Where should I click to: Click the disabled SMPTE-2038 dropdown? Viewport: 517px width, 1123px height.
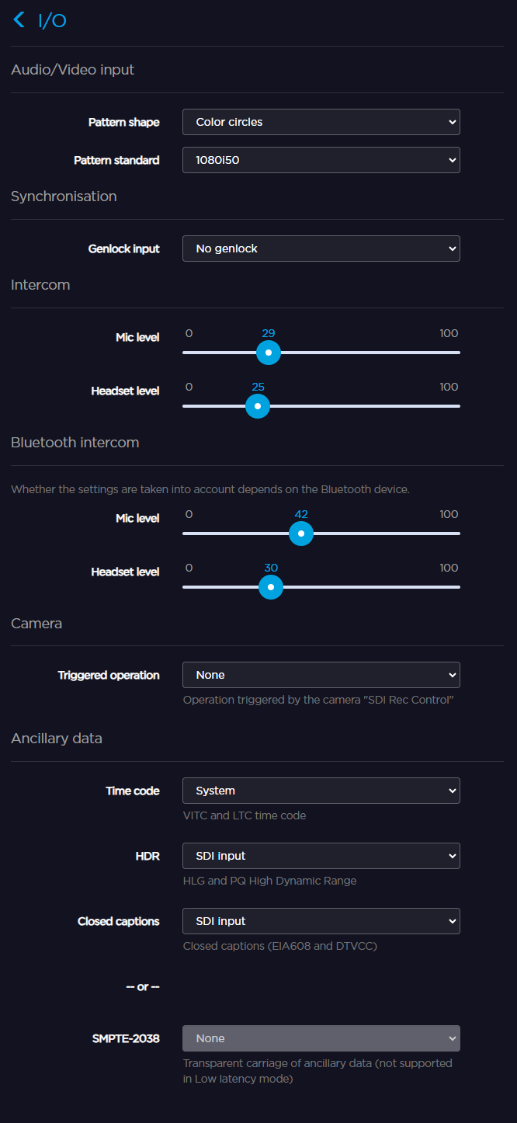click(x=321, y=1038)
